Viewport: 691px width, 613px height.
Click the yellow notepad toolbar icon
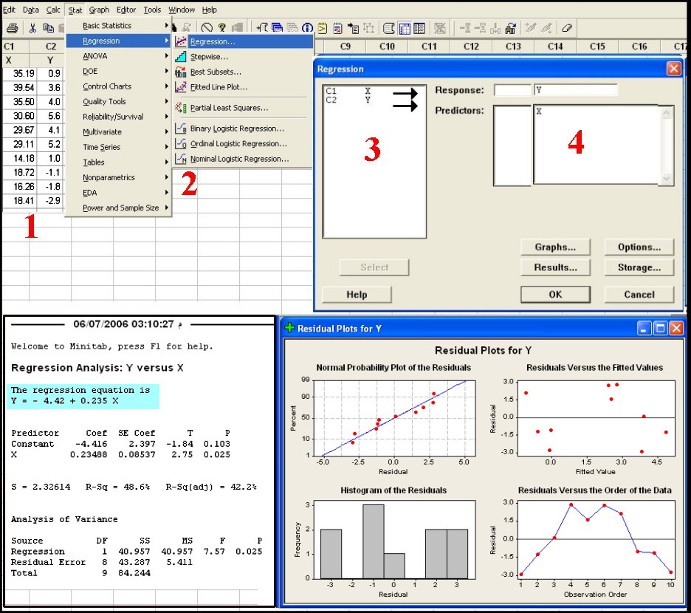tap(323, 28)
